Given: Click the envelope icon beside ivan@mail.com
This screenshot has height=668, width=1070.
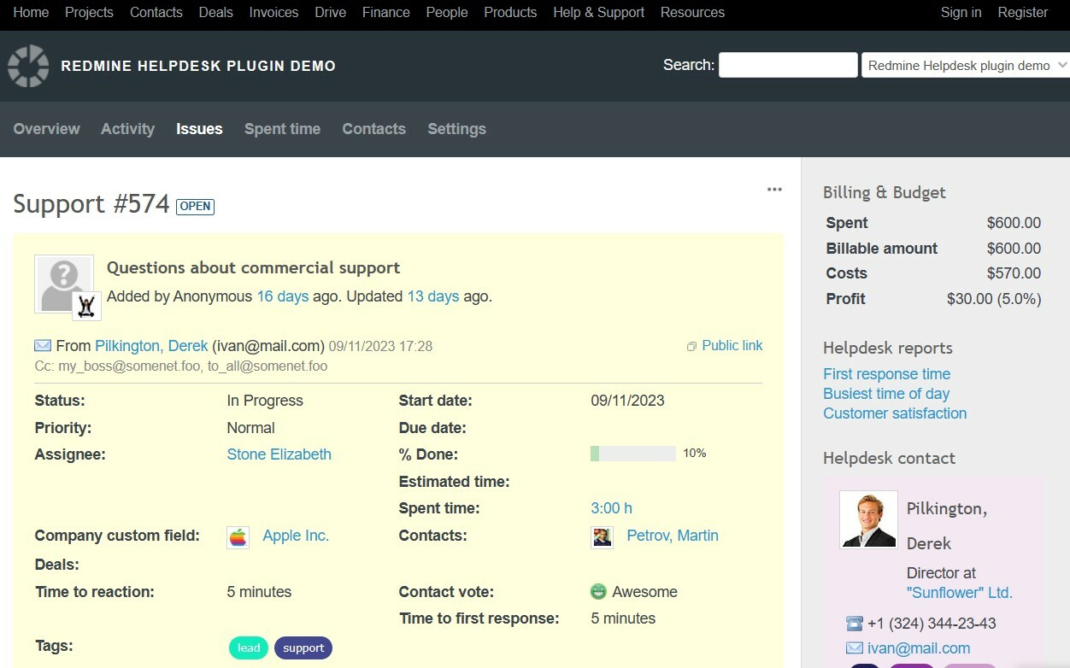Looking at the screenshot, I should point(855,647).
